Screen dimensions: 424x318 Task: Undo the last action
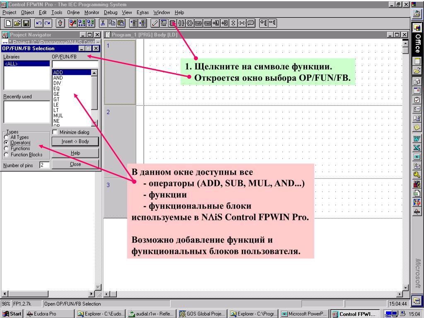[39, 23]
